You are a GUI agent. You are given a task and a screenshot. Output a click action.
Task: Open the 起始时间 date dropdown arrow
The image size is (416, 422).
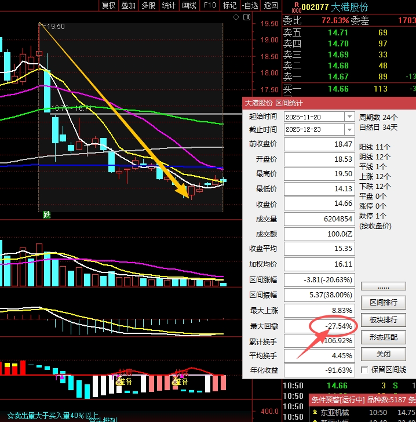point(349,117)
